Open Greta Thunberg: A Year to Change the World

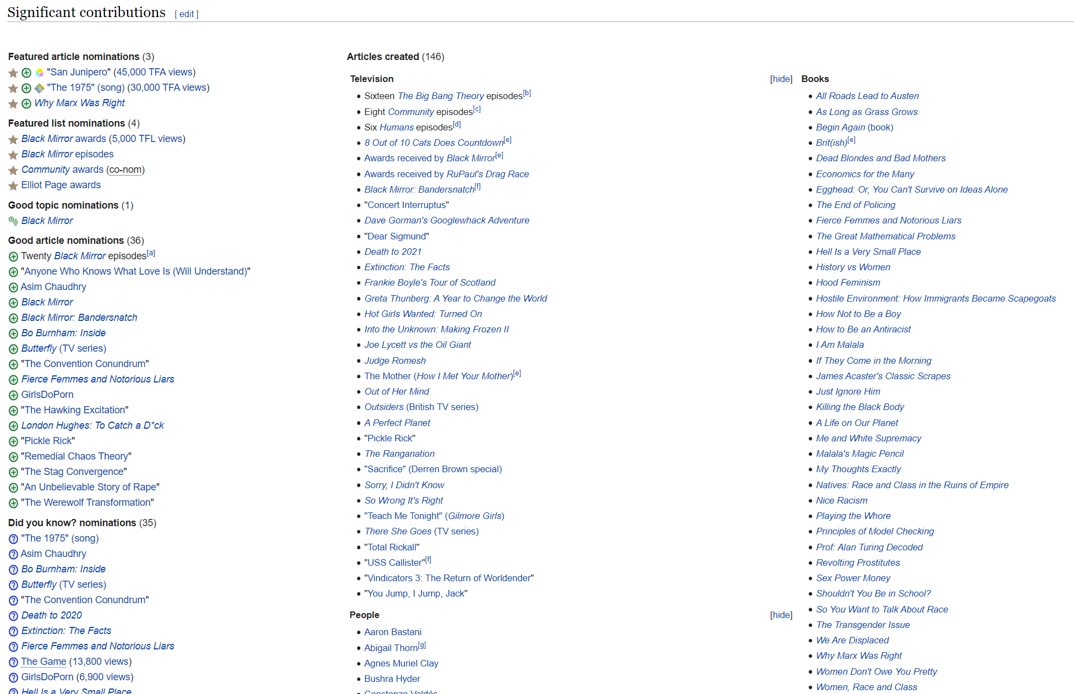click(456, 298)
